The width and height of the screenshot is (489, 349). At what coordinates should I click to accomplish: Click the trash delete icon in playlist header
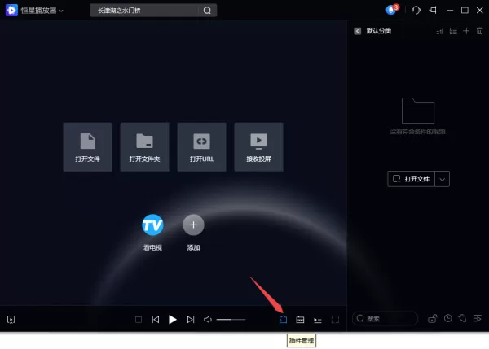480,31
